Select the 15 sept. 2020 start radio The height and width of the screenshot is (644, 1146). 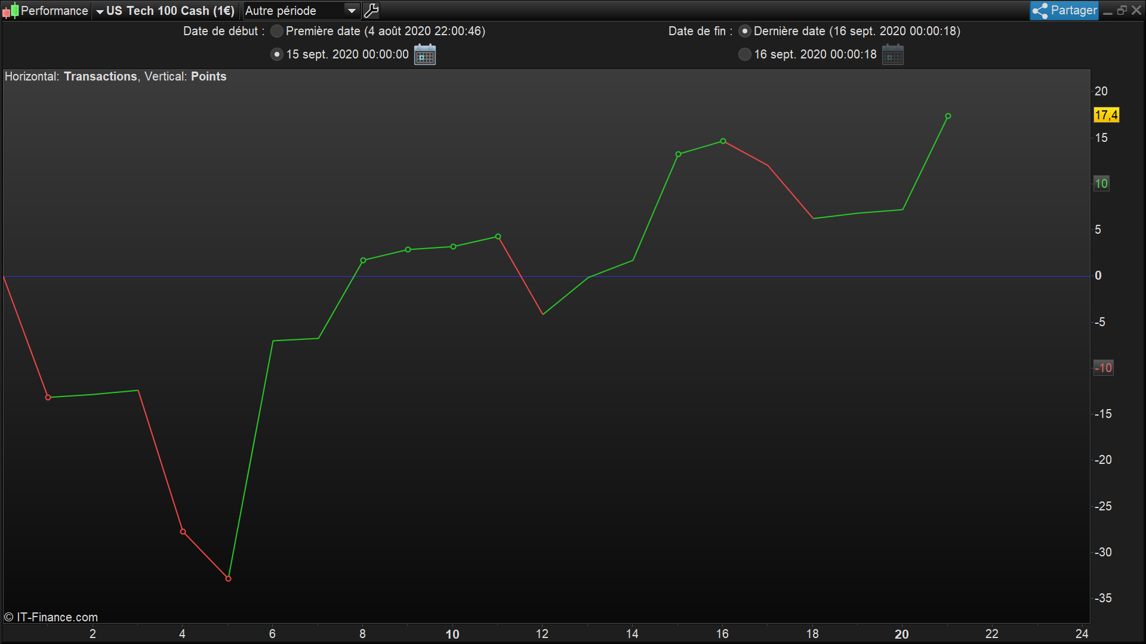coord(277,54)
